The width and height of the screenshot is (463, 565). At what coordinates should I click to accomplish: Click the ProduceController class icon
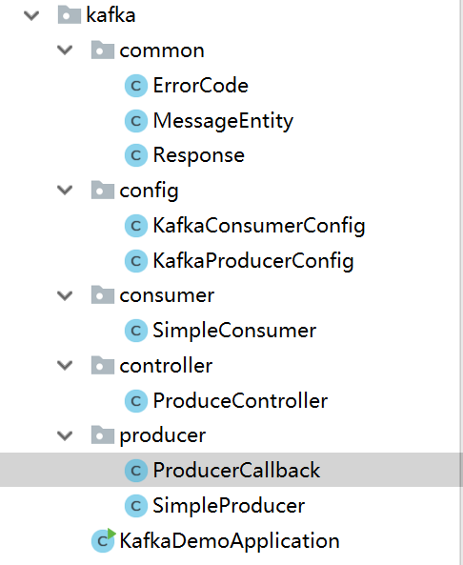tap(136, 401)
